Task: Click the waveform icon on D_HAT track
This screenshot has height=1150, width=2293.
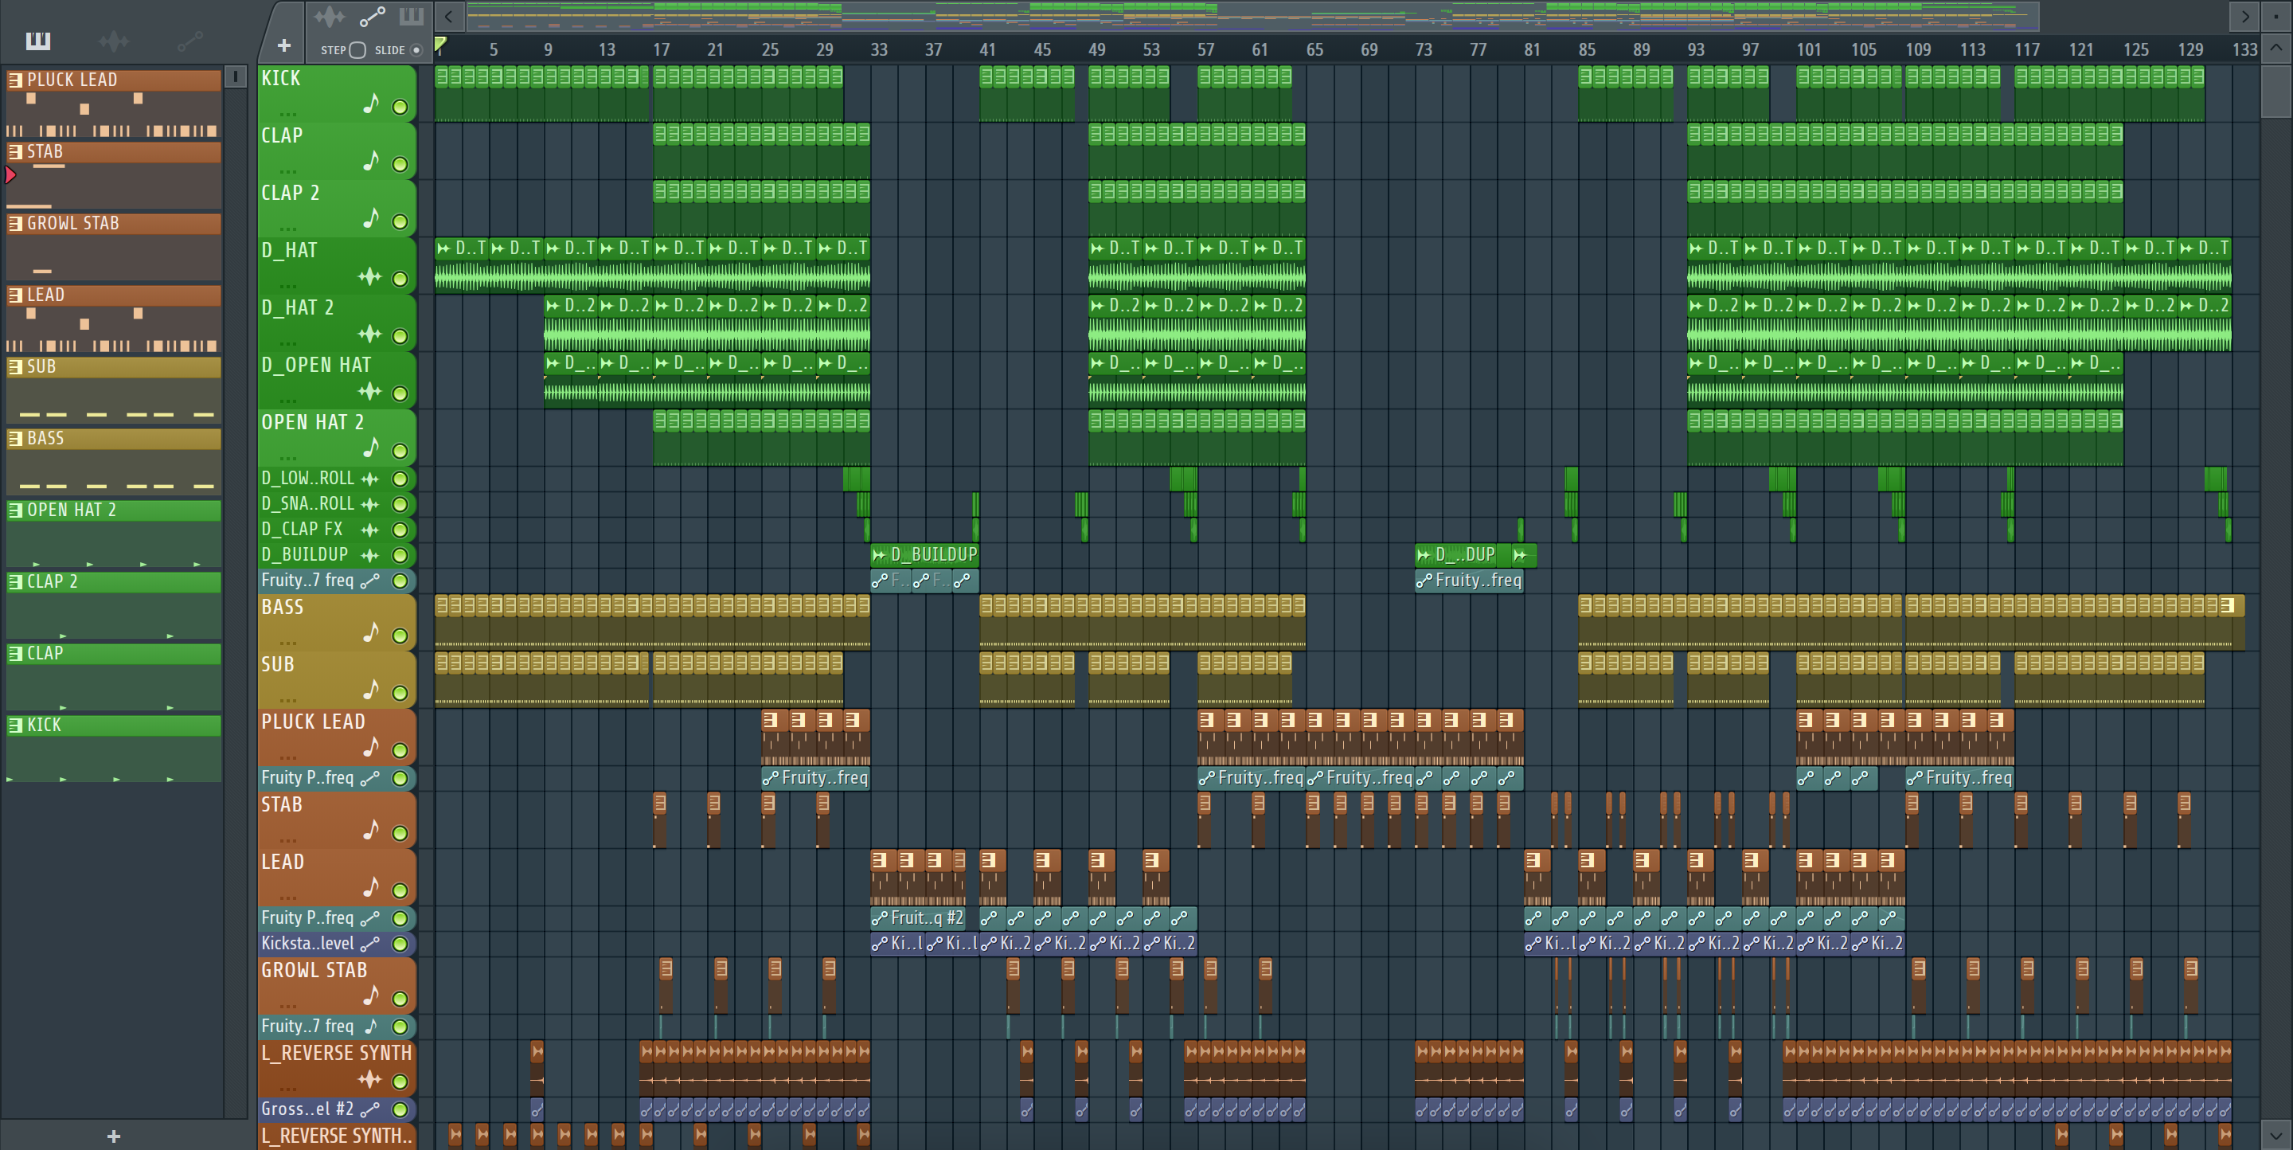Action: tap(369, 277)
